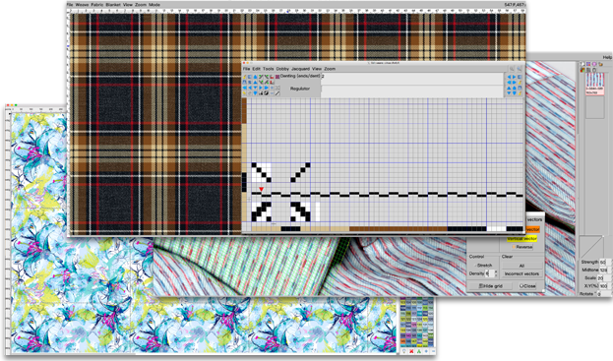Click the Incorrect vectors clear button
The height and width of the screenshot is (361, 613).
[521, 273]
